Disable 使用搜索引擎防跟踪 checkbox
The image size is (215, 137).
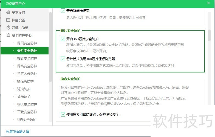pos(63,114)
